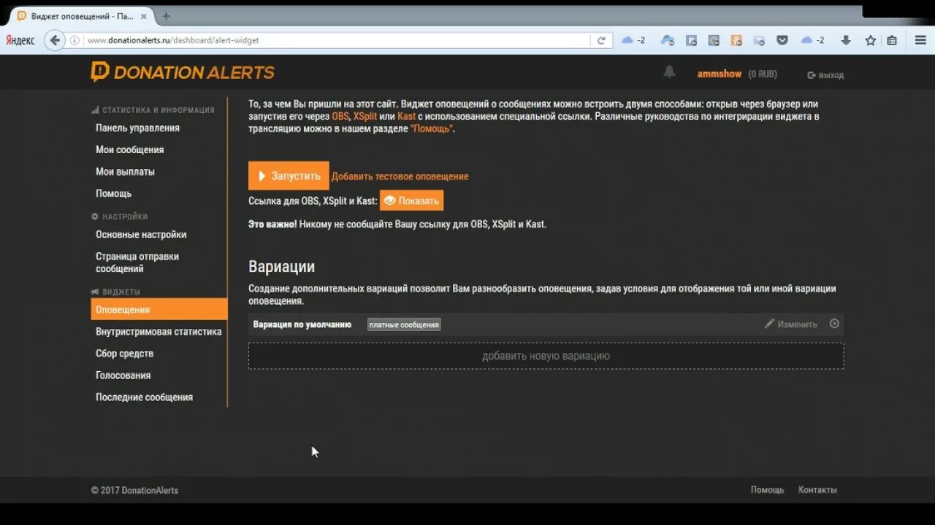Click the orange person extension icon
Viewport: 935px width, 525px height.
pyautogui.click(x=736, y=41)
